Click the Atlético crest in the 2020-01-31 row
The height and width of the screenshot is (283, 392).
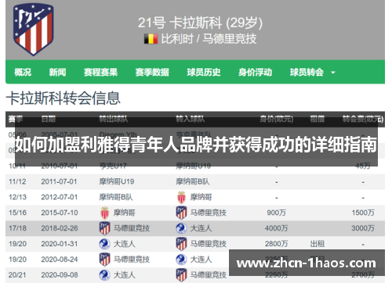181,244
